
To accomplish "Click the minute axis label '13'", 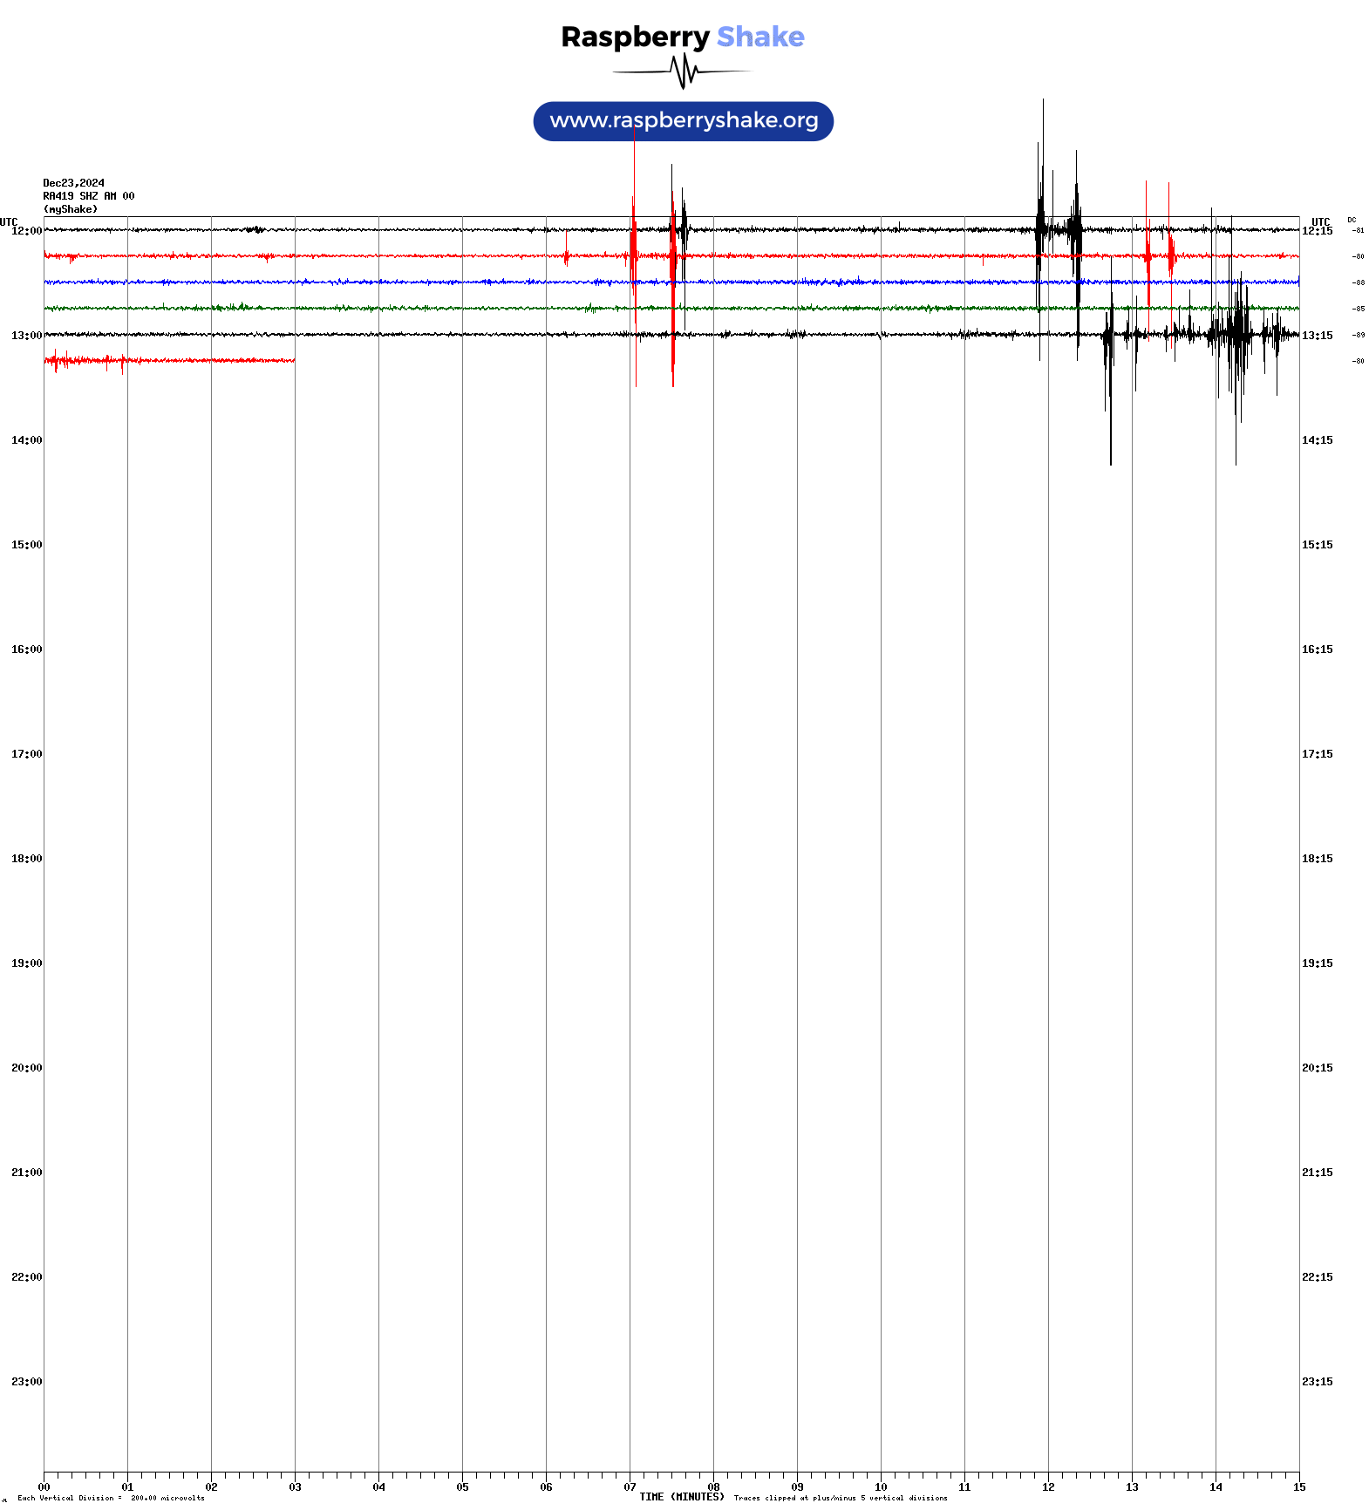I will pyautogui.click(x=1132, y=1487).
